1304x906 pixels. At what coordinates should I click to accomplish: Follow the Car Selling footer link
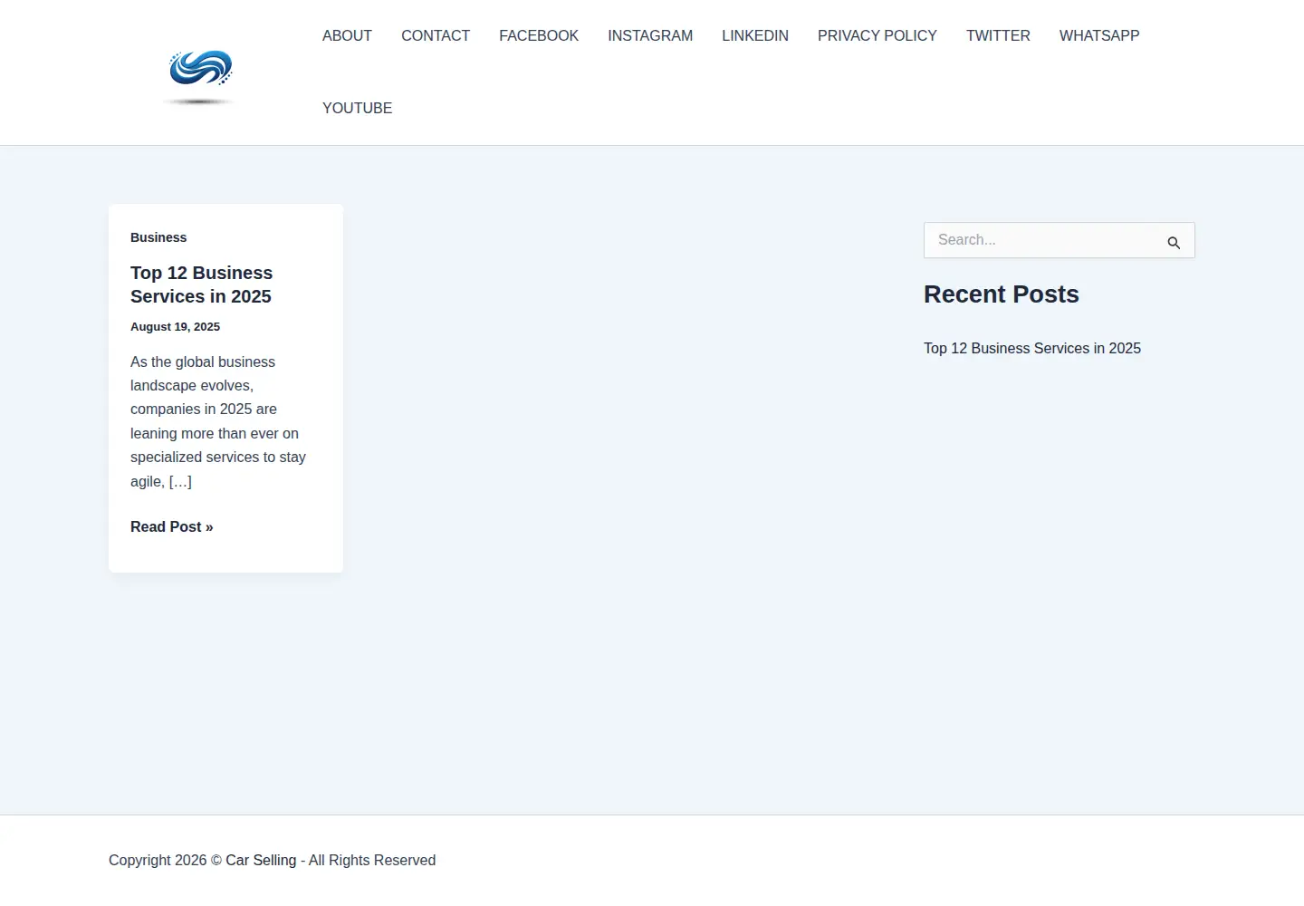[x=261, y=860]
